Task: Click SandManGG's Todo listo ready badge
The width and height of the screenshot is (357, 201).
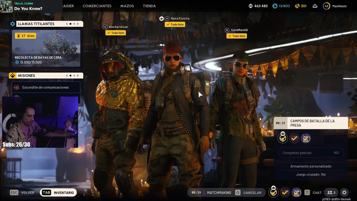Action: [x=237, y=36]
